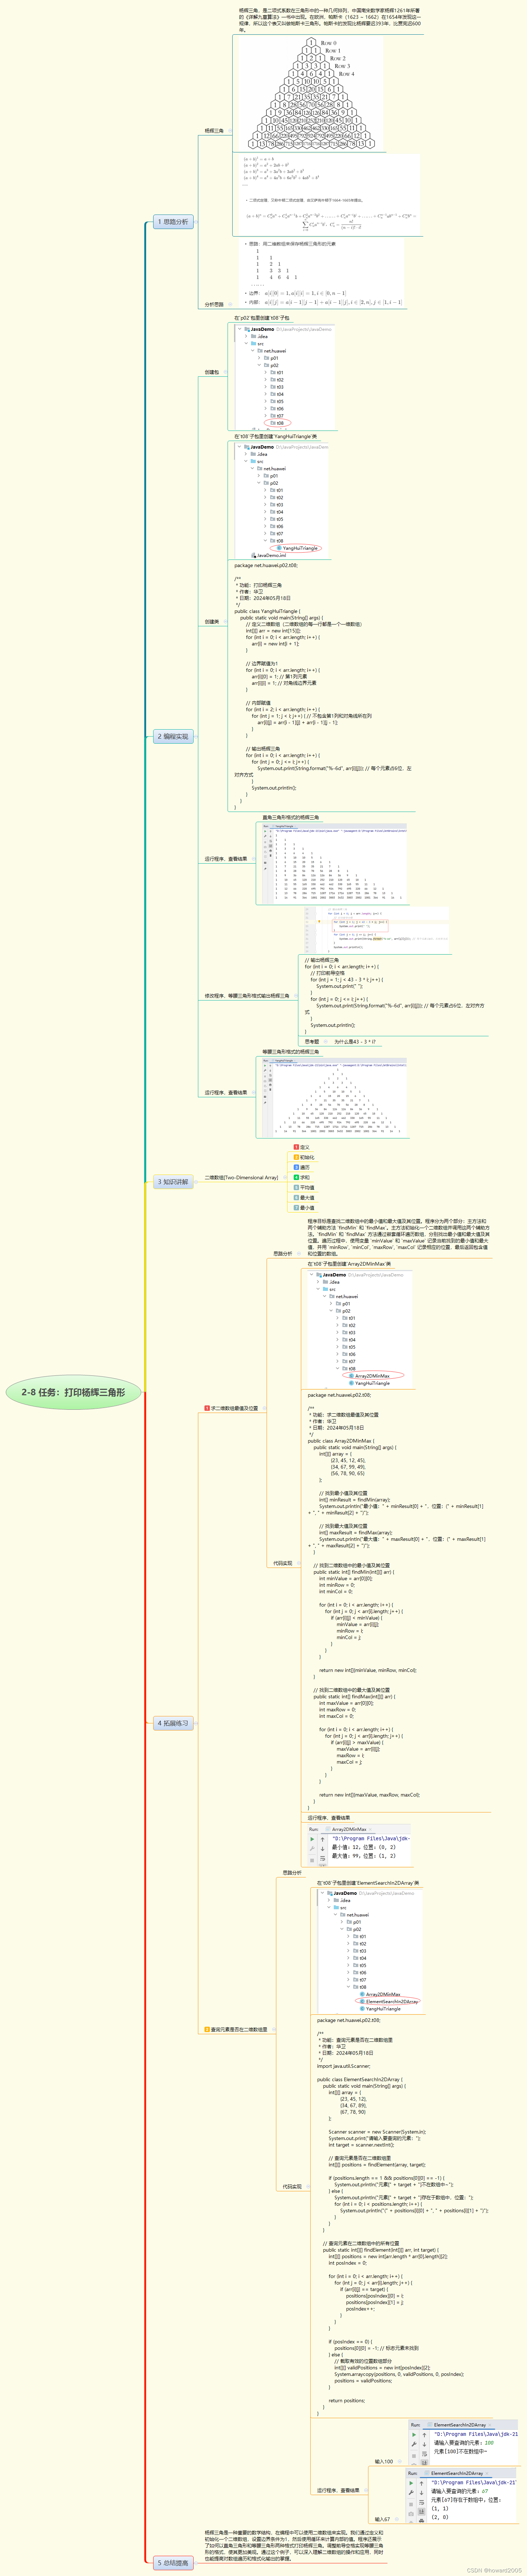Click the up arrow icon in the 输入67 run panel

pyautogui.click(x=422, y=2483)
